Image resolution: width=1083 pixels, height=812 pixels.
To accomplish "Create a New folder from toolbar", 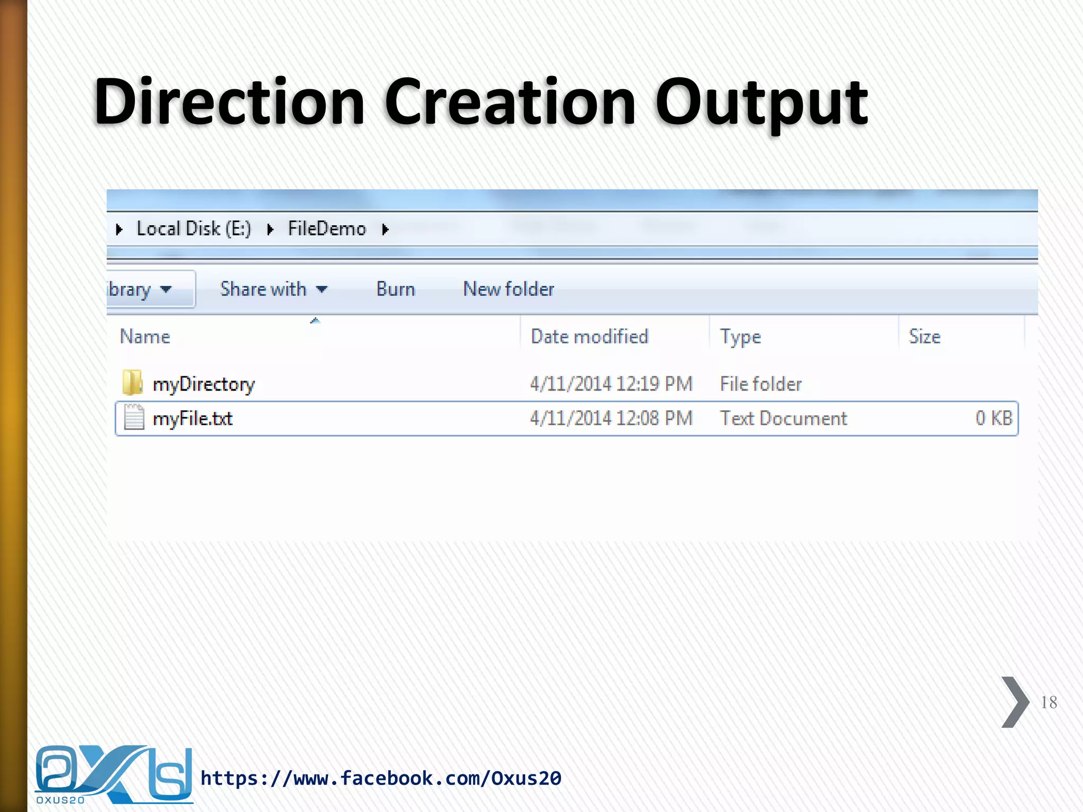I will 509,289.
